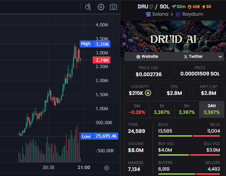Click the SOL quote symbol text
226x176 pixels.
(164, 7)
